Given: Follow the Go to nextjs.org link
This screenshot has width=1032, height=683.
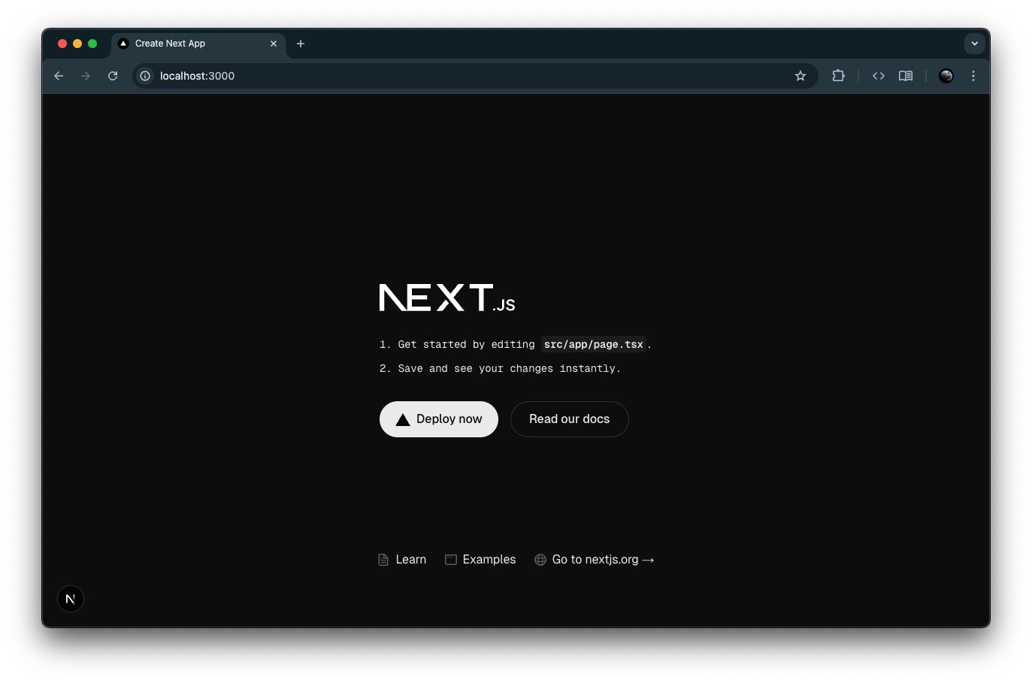Looking at the screenshot, I should click(595, 560).
